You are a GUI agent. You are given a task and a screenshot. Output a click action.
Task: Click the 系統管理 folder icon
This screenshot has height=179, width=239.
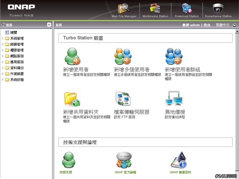(7, 38)
